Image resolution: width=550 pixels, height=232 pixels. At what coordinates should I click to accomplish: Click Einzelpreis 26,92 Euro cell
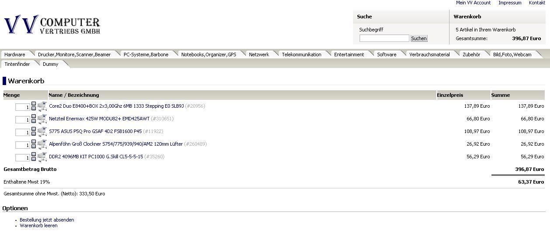click(478, 144)
